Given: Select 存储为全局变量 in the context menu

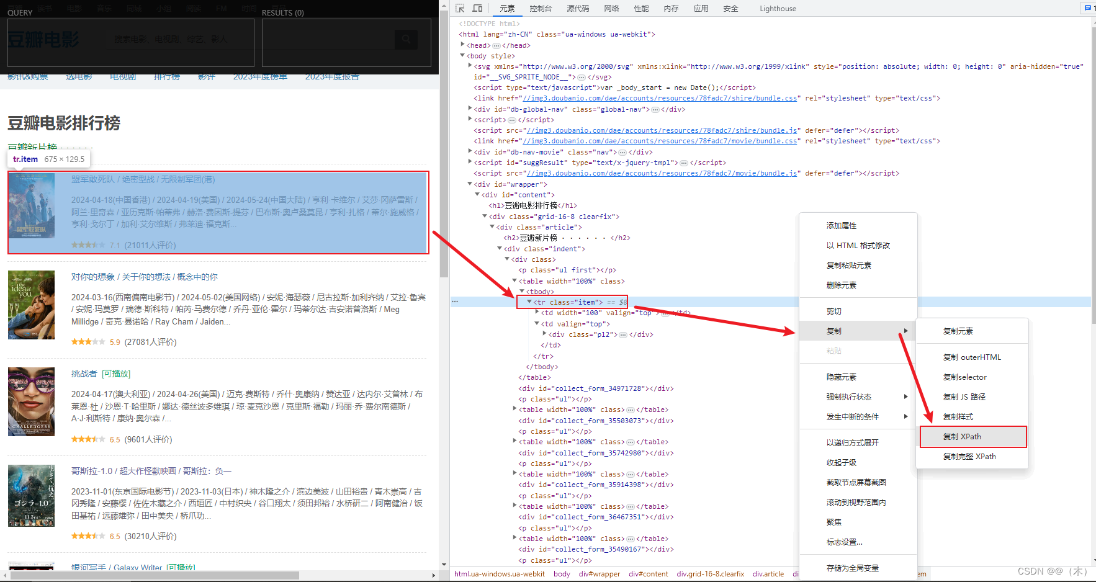Looking at the screenshot, I should click(x=858, y=568).
